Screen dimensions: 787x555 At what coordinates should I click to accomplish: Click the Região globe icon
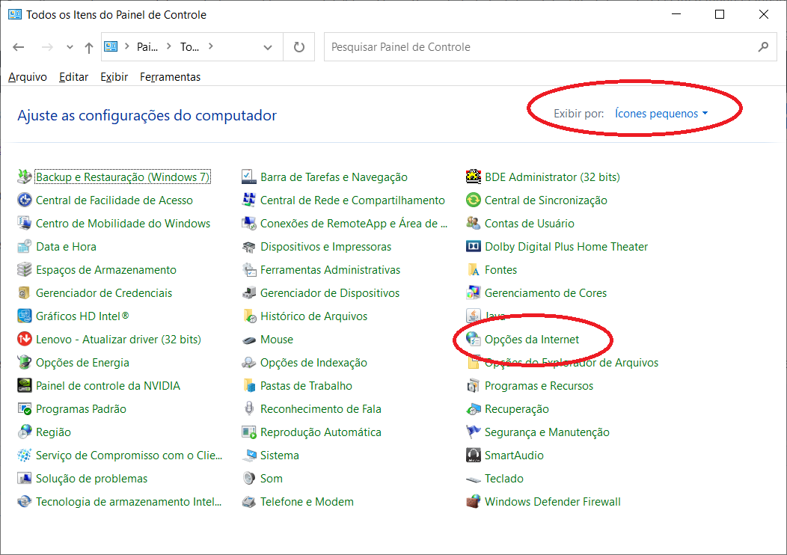click(x=24, y=432)
